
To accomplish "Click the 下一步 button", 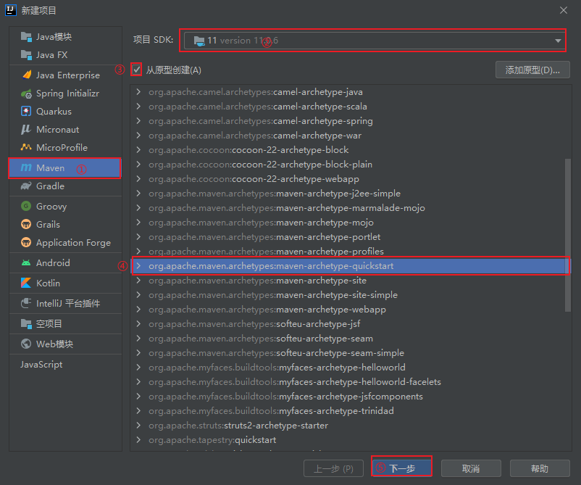I will pyautogui.click(x=402, y=468).
